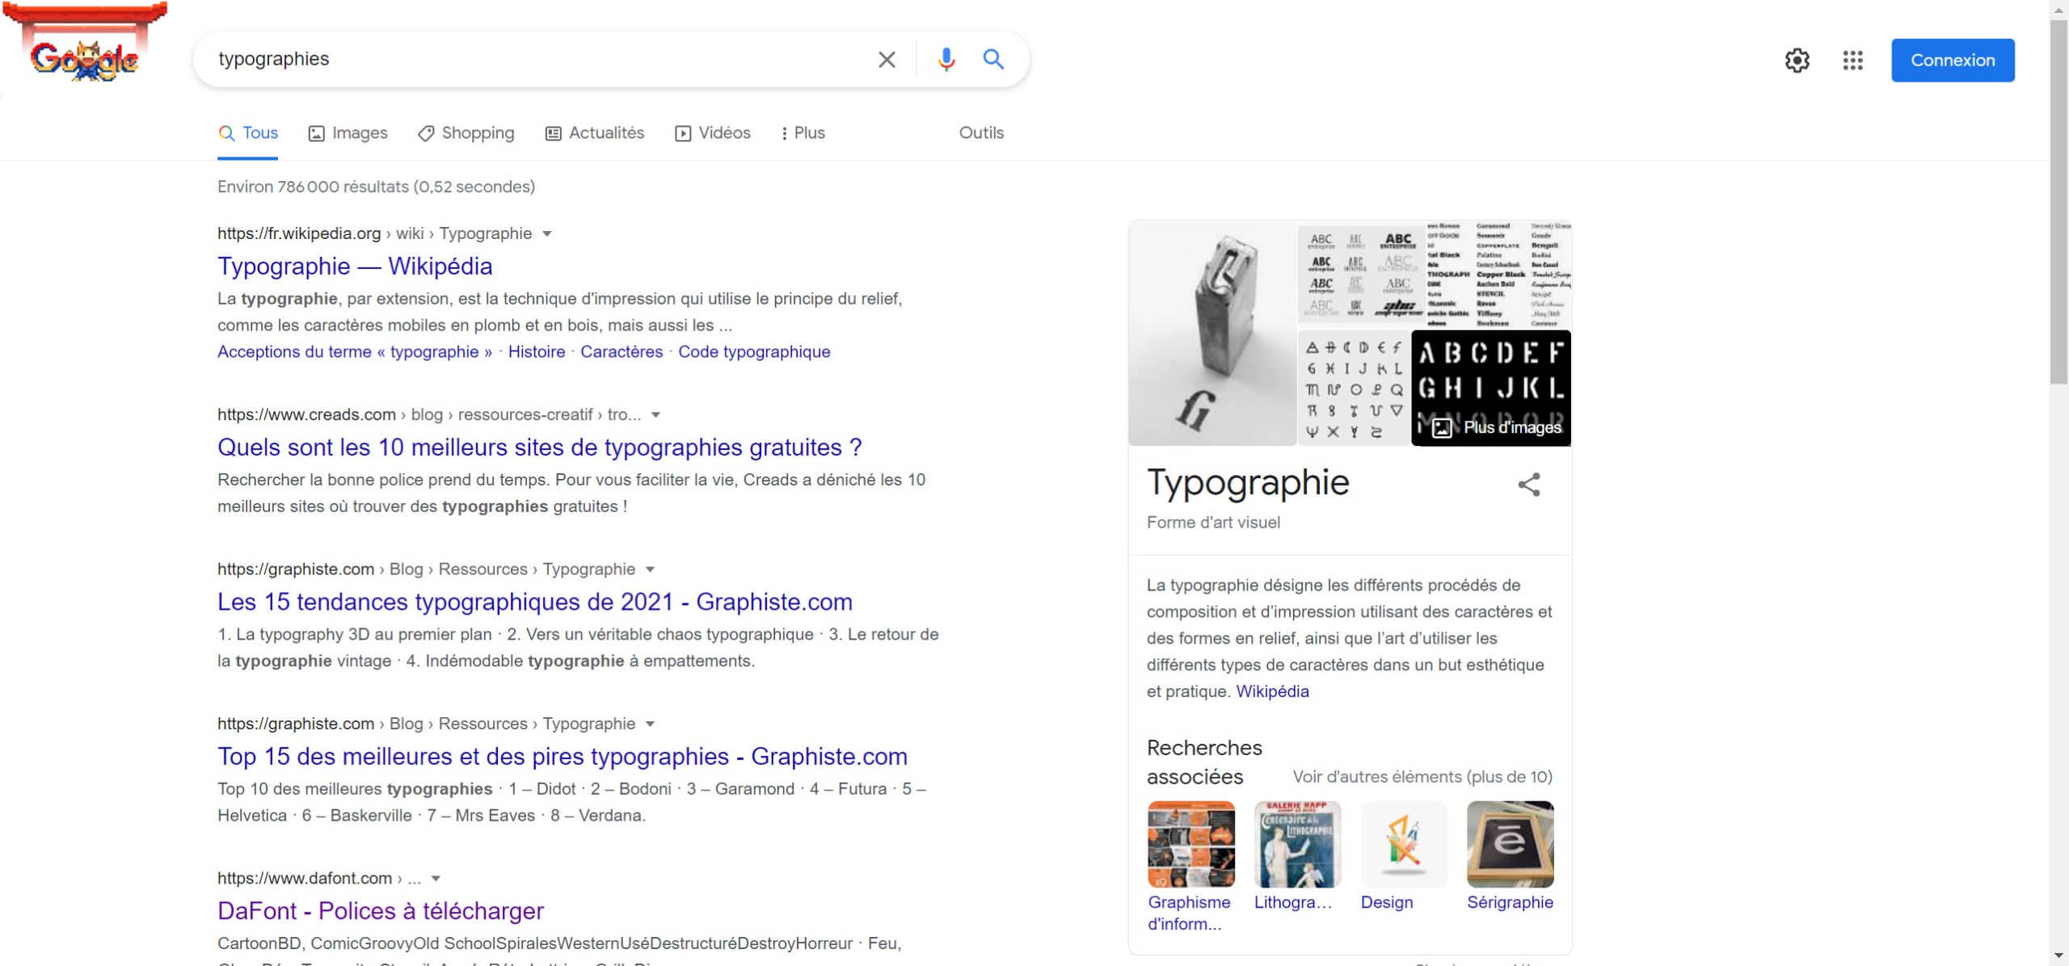Click the symbol alphabet thumbnail
The height and width of the screenshot is (966, 2069).
pos(1354,388)
